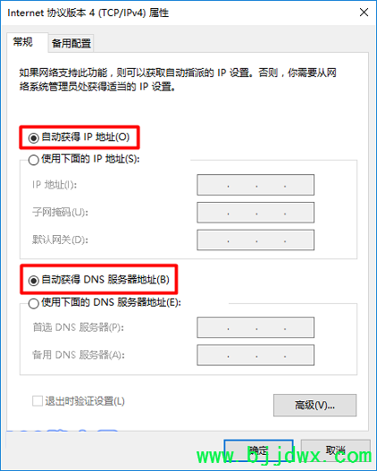The image size is (377, 471).
Task: Tick the 退出时验证设置(L) checkbox
Action: [x=38, y=401]
